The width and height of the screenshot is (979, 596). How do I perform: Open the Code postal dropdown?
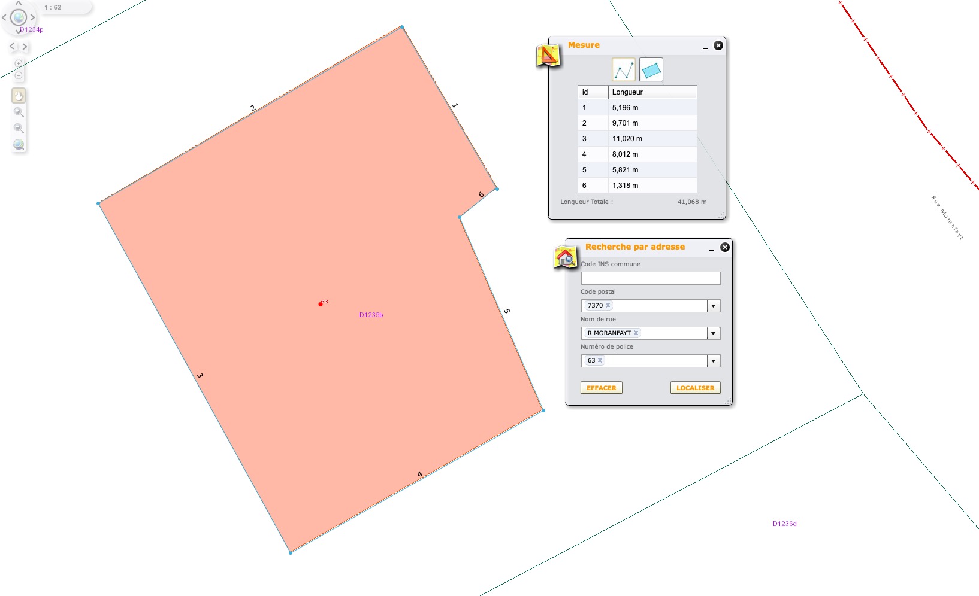tap(713, 306)
